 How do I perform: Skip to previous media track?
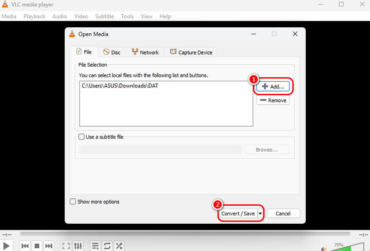[25, 246]
